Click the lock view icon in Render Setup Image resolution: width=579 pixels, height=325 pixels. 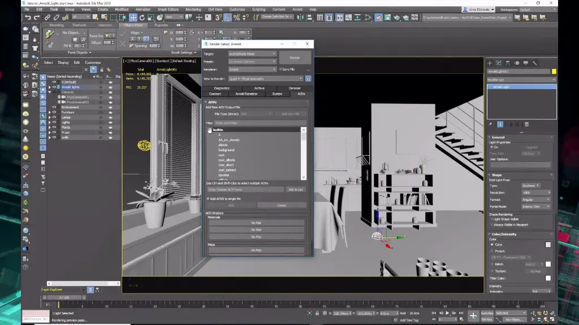tap(308, 79)
